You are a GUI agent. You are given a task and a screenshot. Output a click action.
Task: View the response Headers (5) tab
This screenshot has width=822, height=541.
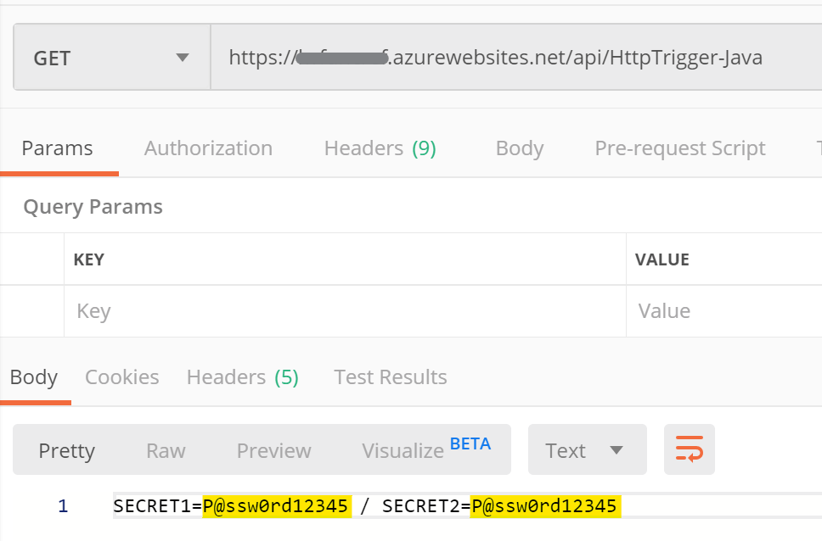click(x=242, y=377)
